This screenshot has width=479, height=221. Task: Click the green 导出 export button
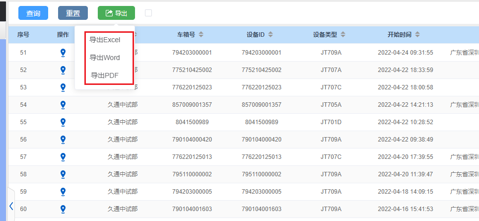[116, 13]
